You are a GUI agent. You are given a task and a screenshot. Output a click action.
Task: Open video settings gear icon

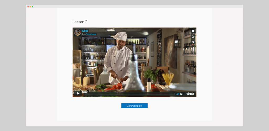(x=181, y=94)
